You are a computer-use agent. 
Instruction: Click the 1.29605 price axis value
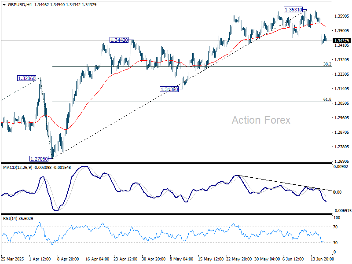pos(342,118)
